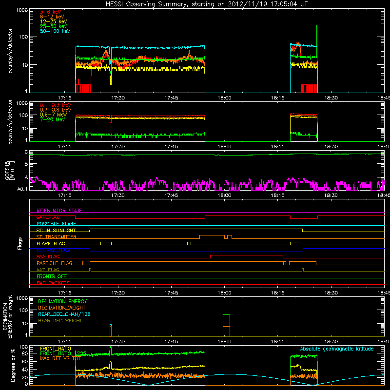The image size is (390, 390).
Task: Select the Absolute geomagnetic latitude label
Action: (x=337, y=349)
